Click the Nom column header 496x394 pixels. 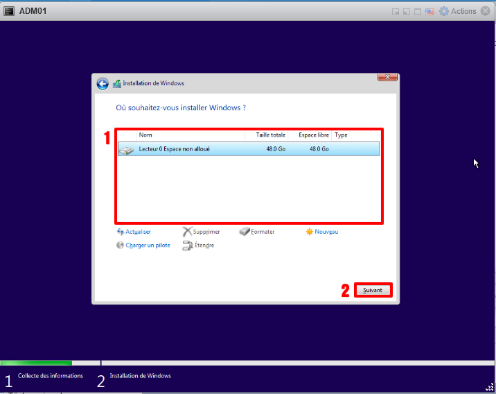pos(145,135)
